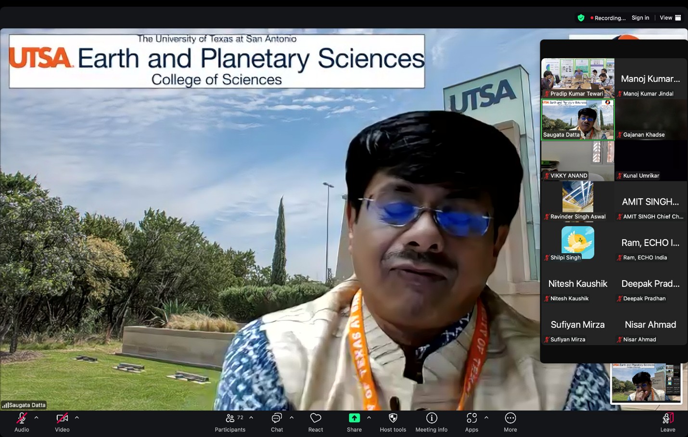Turn on the Video camera
The height and width of the screenshot is (437, 688).
62,422
